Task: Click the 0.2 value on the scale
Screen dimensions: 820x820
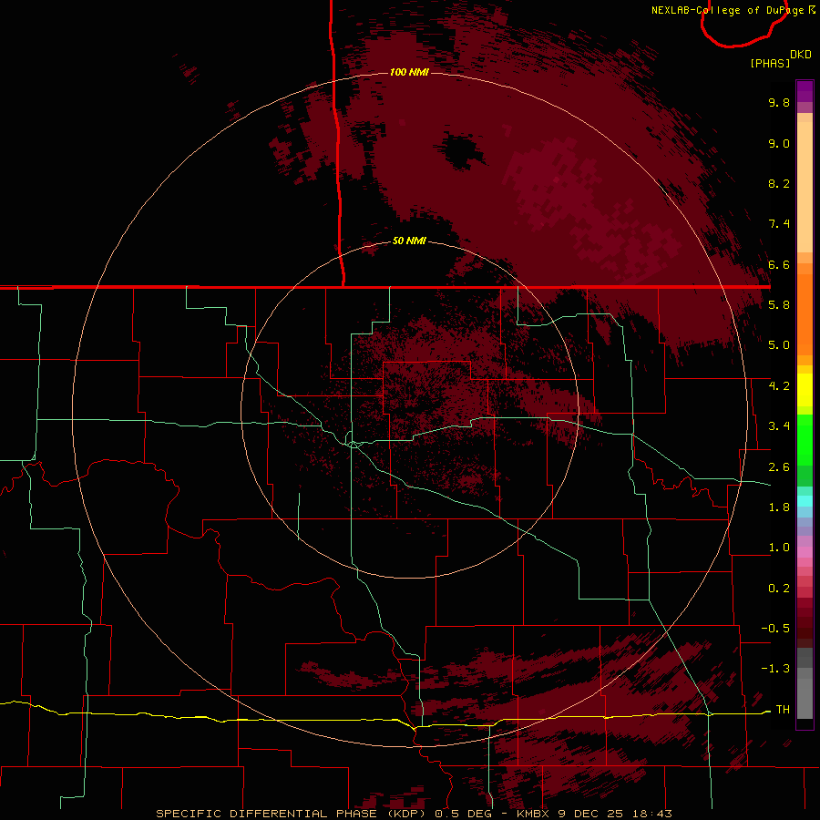Action: 779,589
